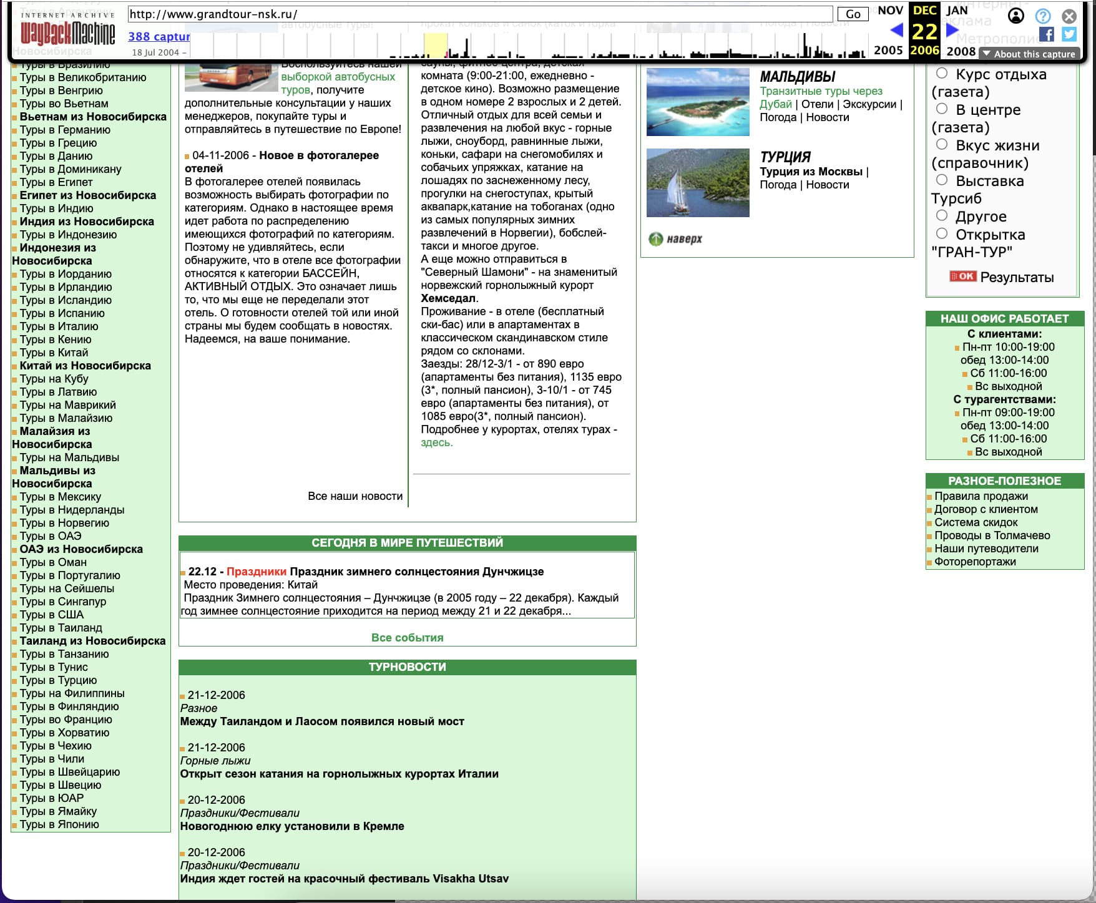
Task: Open 'Праздник зимнего солнцестояния Дунчжицзе' event
Action: pos(417,572)
